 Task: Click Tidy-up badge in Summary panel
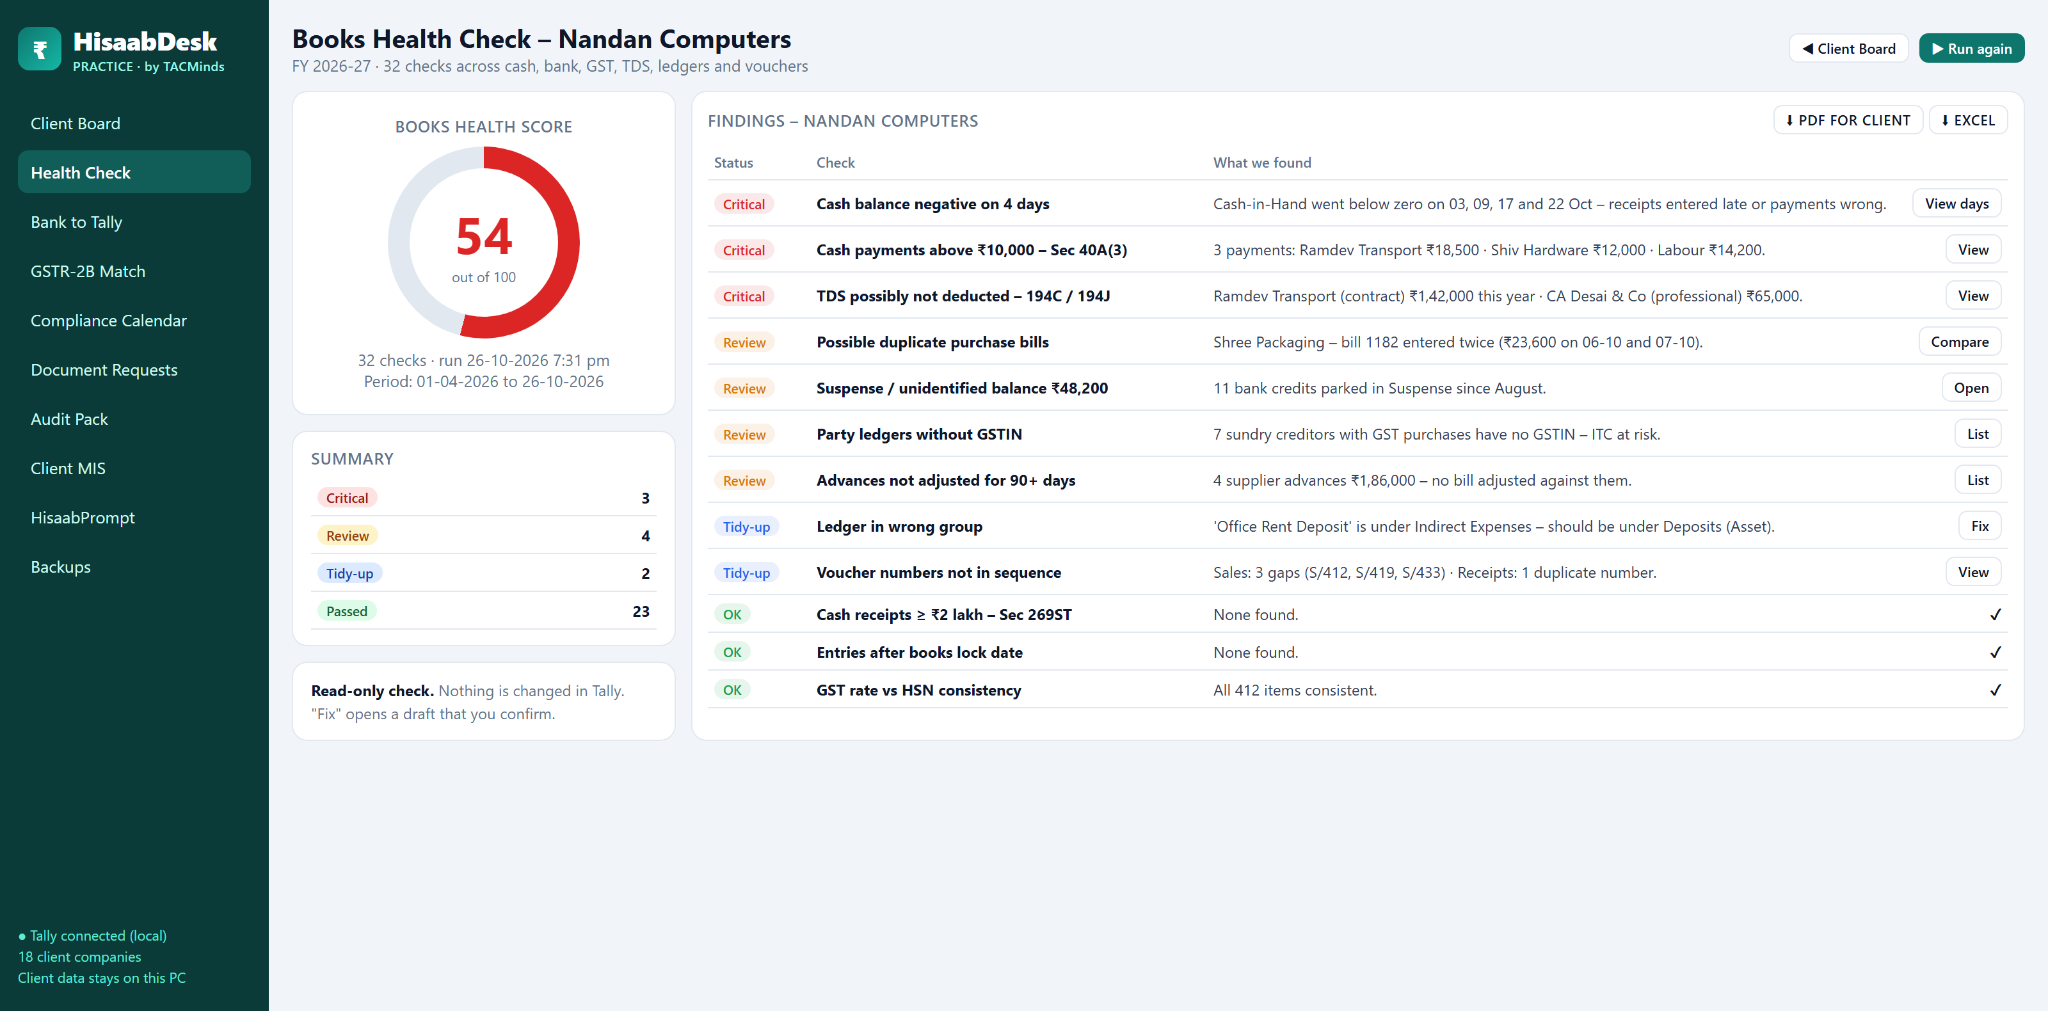pyautogui.click(x=349, y=573)
